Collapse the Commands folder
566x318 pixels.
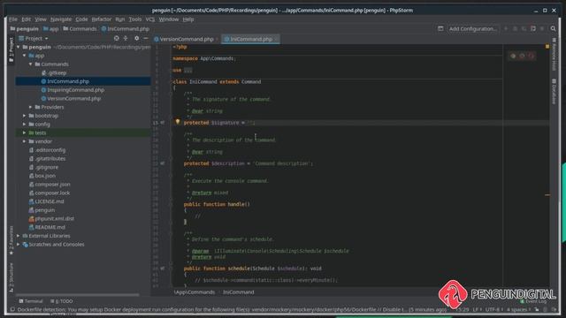pyautogui.click(x=31, y=64)
